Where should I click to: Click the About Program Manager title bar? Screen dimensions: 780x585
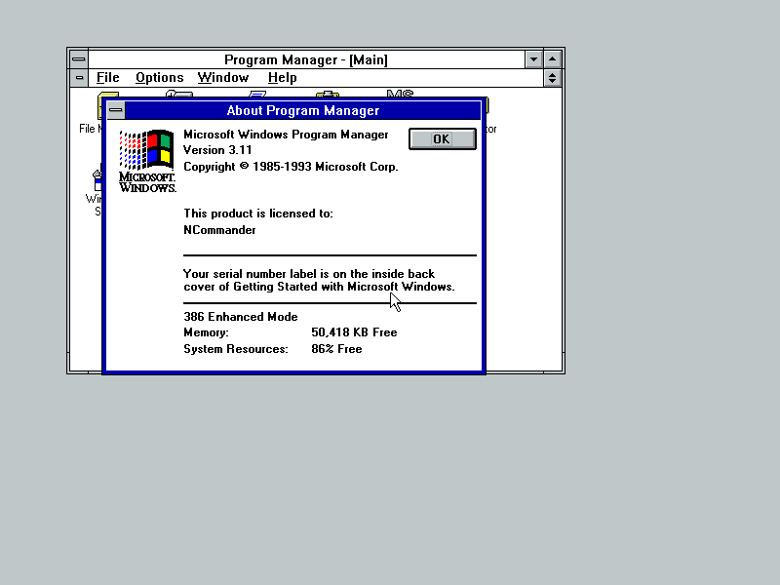pos(303,110)
